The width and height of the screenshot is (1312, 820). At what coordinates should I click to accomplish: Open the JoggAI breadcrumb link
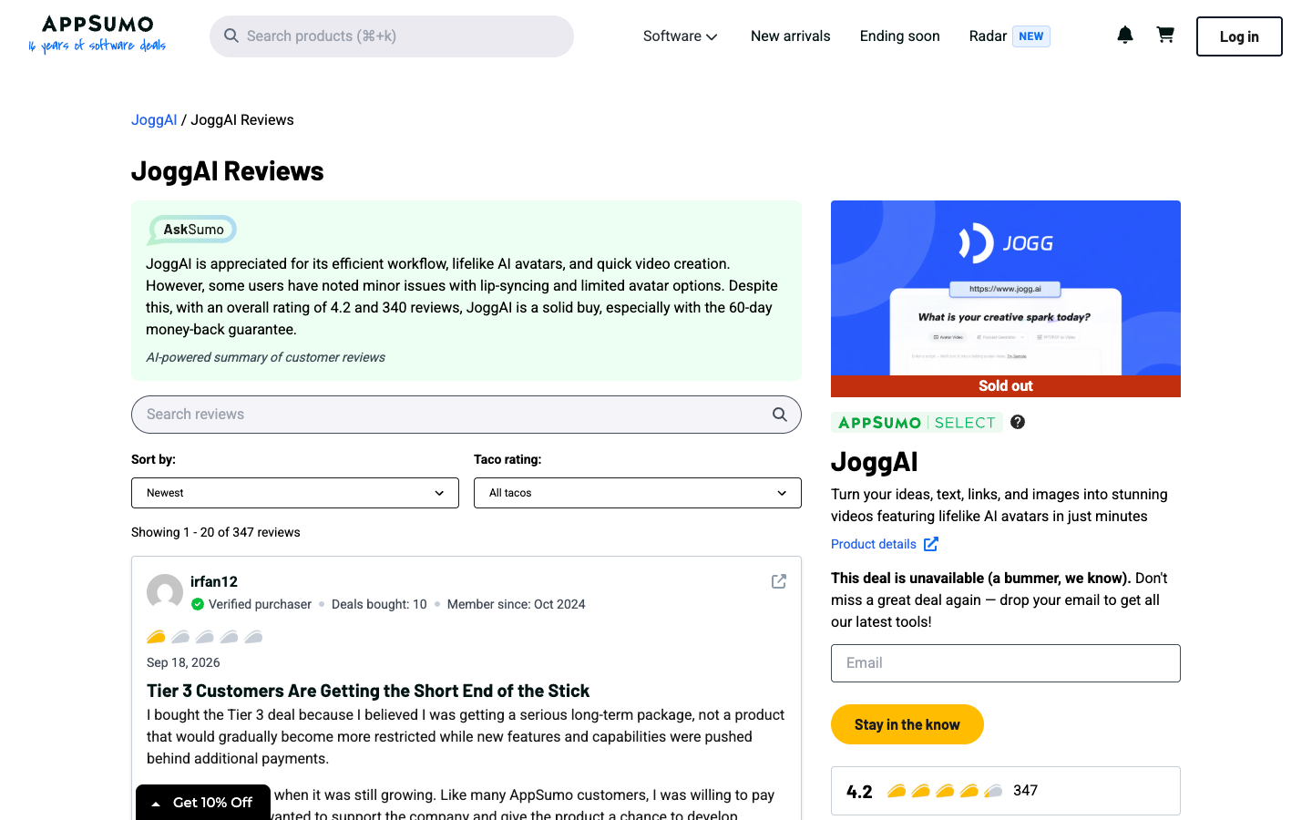[154, 120]
